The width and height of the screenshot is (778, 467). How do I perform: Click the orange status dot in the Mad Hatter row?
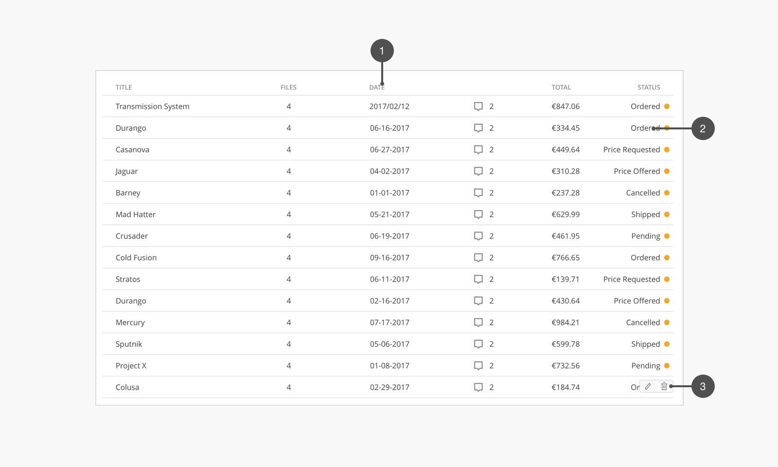(667, 215)
